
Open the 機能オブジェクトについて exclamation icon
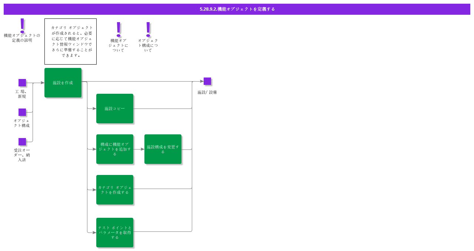coord(118,29)
